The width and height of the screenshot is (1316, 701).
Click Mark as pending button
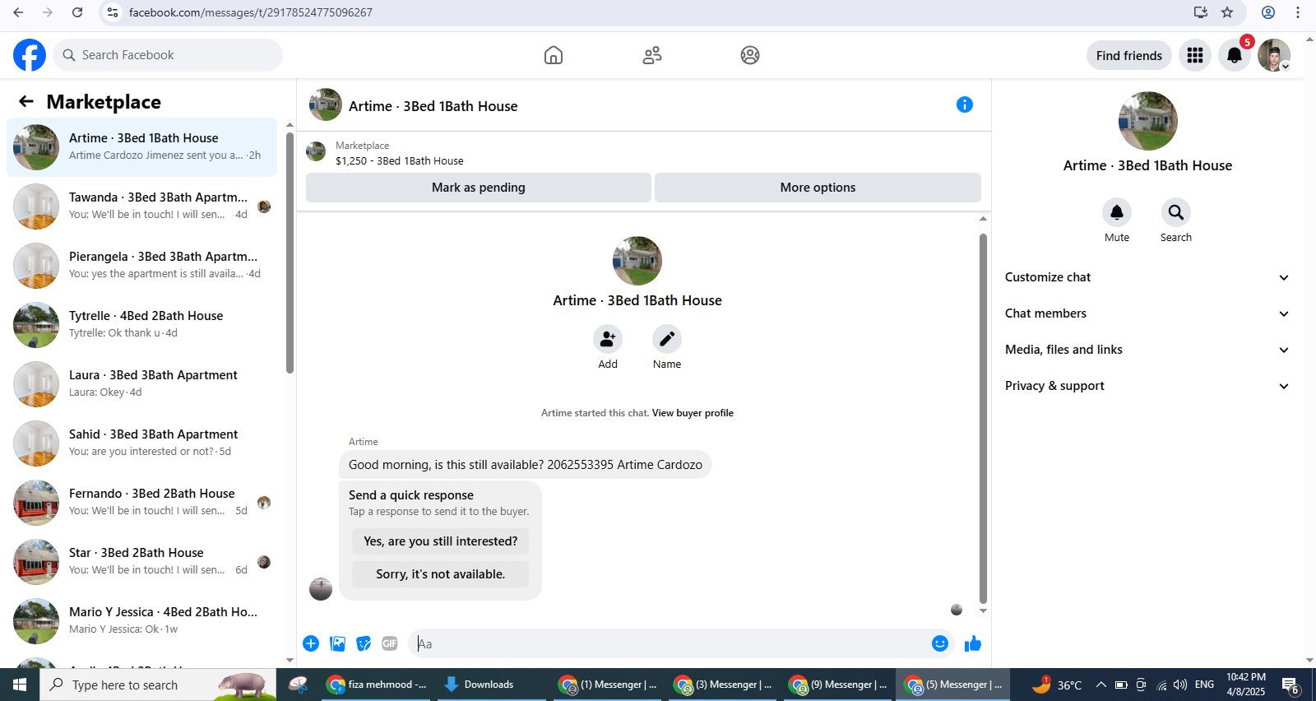[479, 188]
